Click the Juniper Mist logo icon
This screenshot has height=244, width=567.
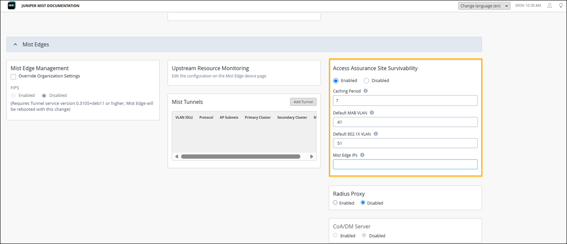point(12,6)
